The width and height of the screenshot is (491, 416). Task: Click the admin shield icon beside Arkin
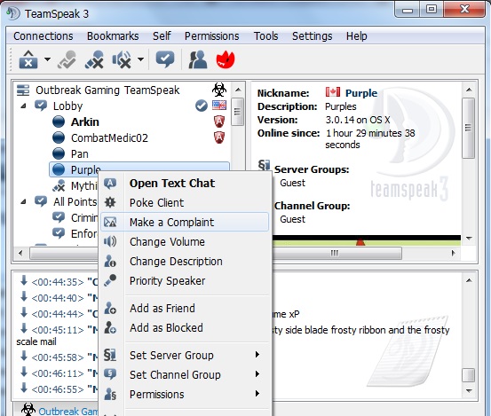click(x=219, y=122)
